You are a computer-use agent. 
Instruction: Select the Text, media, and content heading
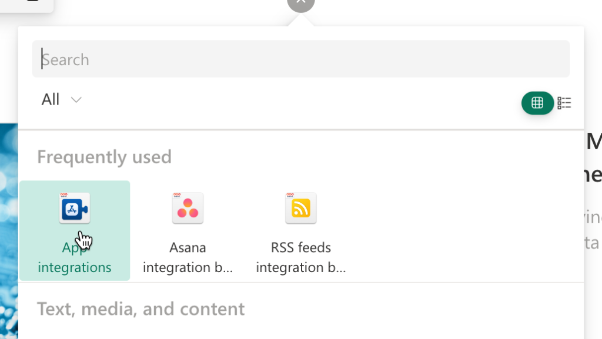pos(141,308)
